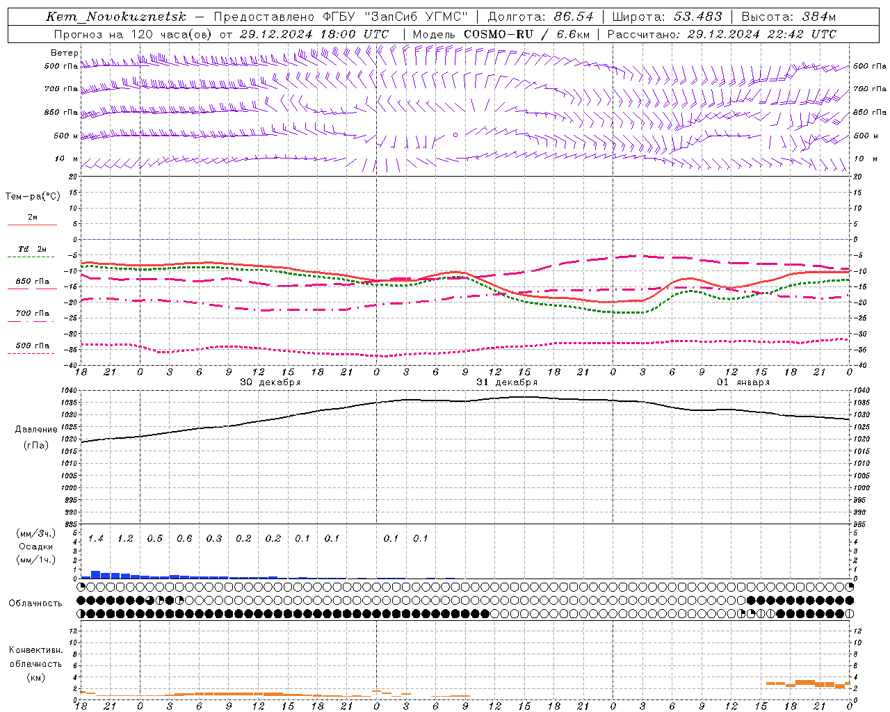Click the Облачность row label
Image resolution: width=890 pixels, height=712 pixels.
pyautogui.click(x=35, y=603)
